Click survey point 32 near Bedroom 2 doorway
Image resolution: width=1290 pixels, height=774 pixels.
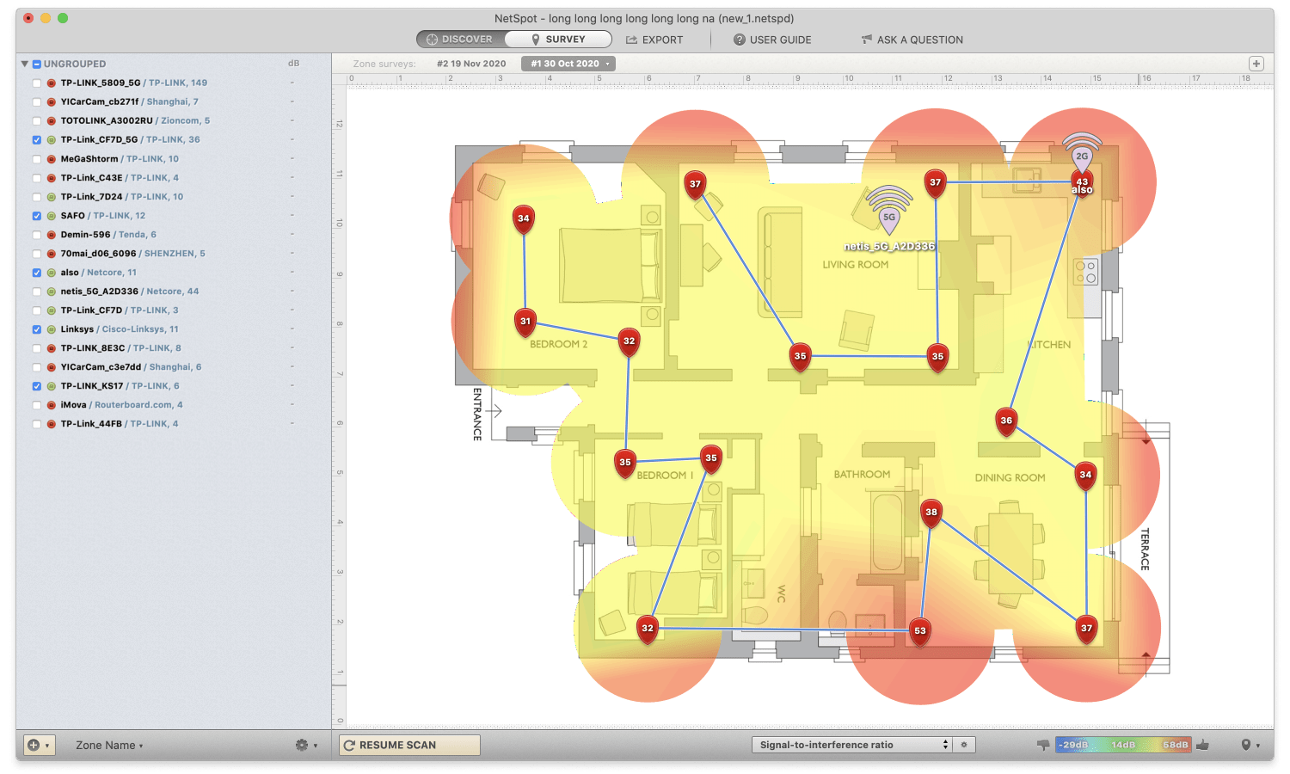[x=630, y=341]
